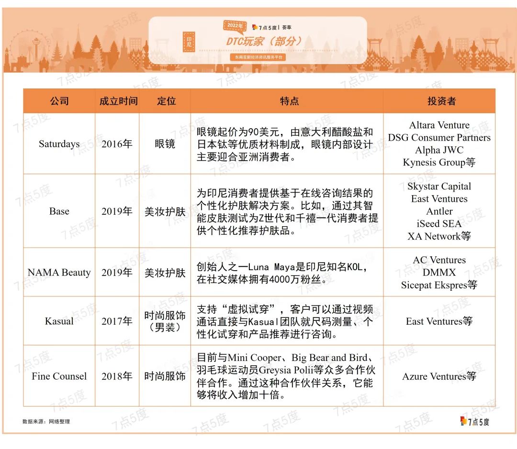
Task: Click the 2022年 label in the banner
Action: 235,25
